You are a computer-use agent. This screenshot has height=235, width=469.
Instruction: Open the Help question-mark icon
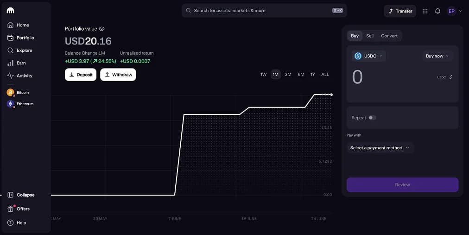tap(11, 223)
